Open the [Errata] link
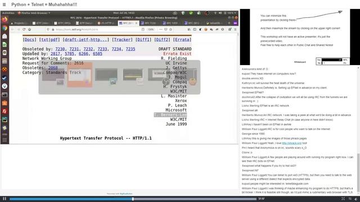Image resolution: width=360 pixels, height=202 pixels. click(x=182, y=40)
